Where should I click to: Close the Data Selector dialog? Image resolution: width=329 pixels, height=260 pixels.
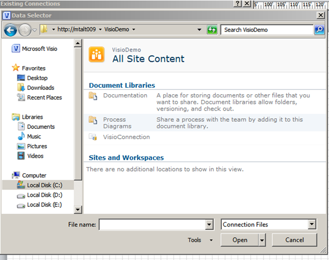[x=321, y=15]
